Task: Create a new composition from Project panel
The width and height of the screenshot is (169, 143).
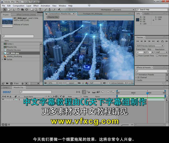Action: coord(11,83)
